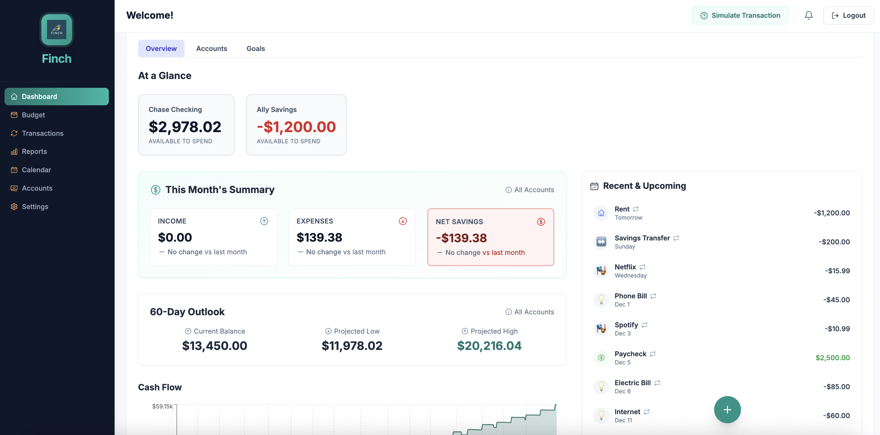
Task: Open notifications via the bell icon
Action: point(809,15)
